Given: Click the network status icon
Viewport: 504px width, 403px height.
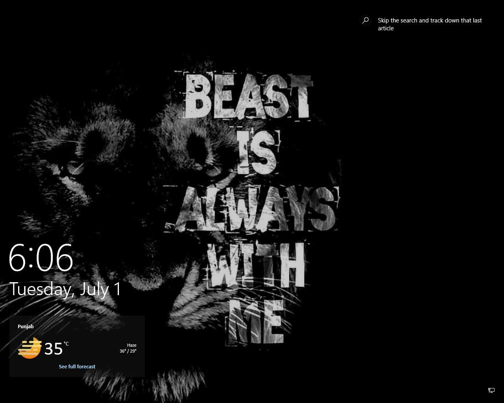Looking at the screenshot, I should [491, 390].
